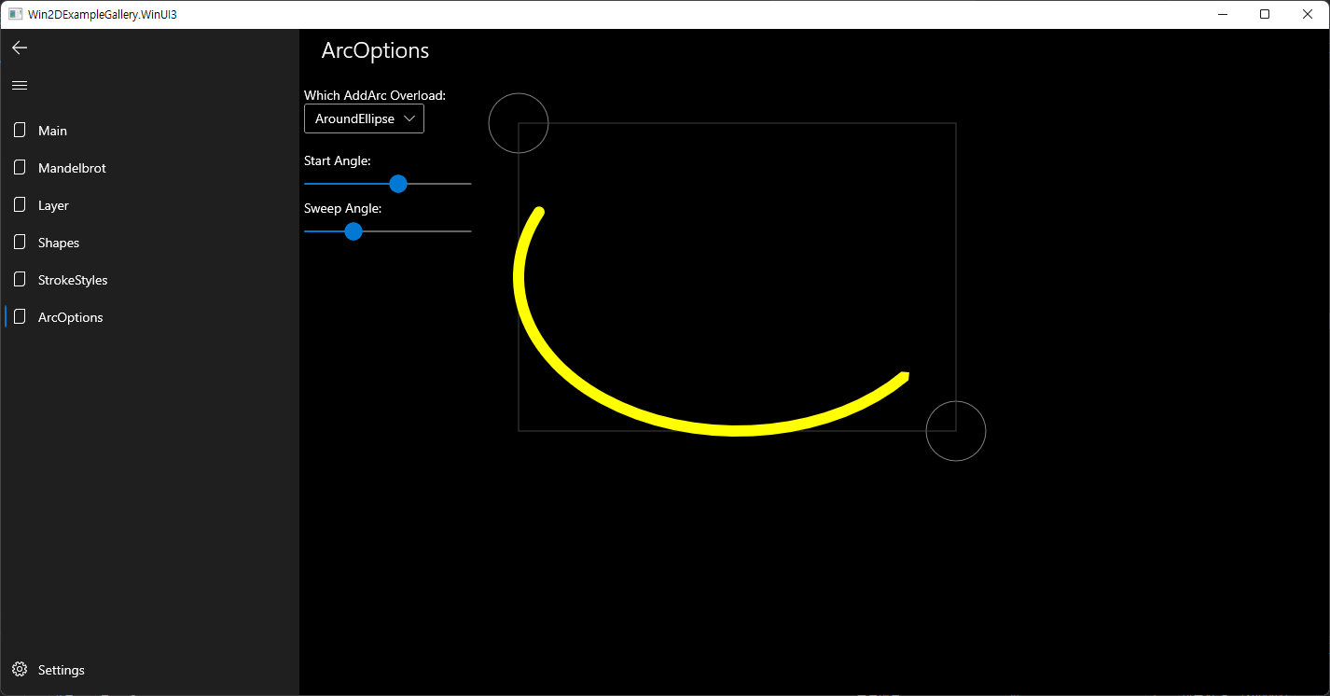
Task: Click the Settings gear icon
Action: pyautogui.click(x=20, y=670)
